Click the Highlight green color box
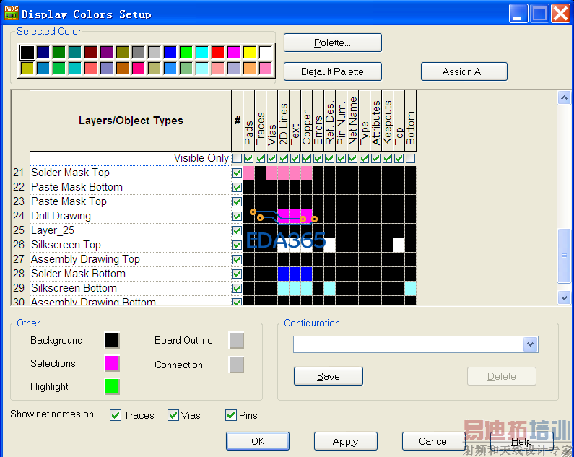 coord(112,386)
